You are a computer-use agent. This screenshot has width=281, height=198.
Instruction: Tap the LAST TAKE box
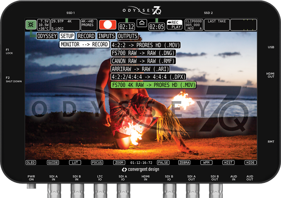(x=217, y=25)
